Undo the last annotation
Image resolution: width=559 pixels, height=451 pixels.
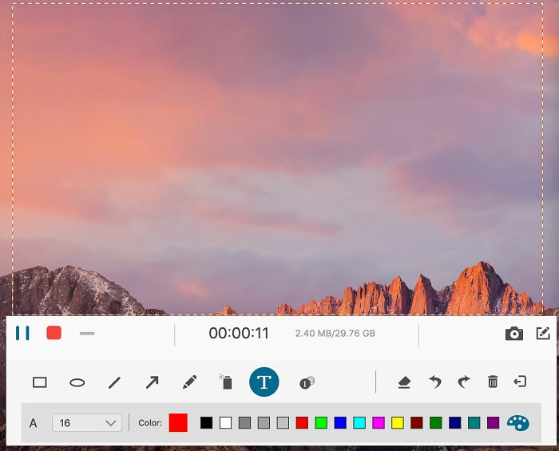pos(434,382)
